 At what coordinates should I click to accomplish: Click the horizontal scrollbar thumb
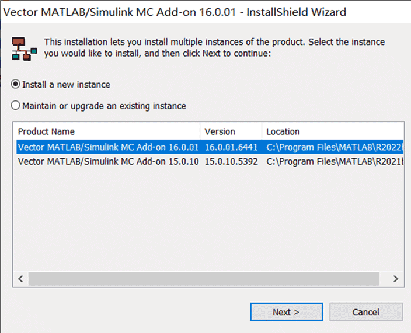pyautogui.click(x=204, y=279)
